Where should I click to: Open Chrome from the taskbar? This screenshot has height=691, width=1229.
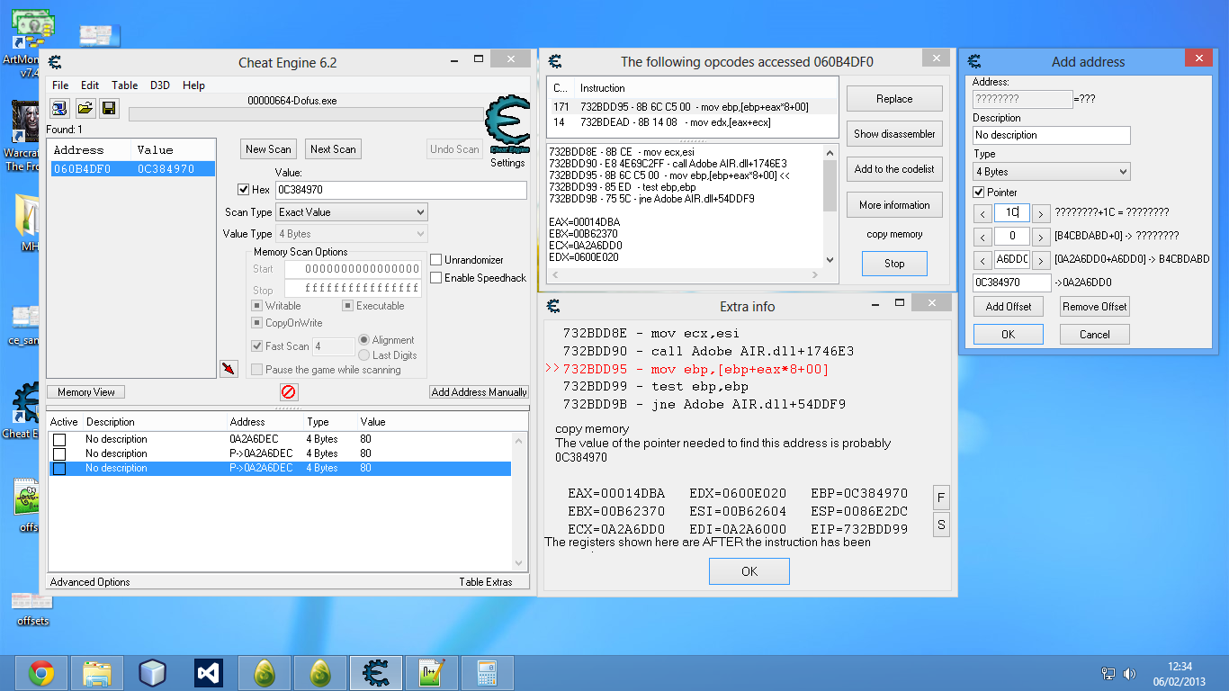41,672
